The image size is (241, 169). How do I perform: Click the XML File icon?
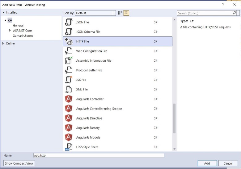69,89
